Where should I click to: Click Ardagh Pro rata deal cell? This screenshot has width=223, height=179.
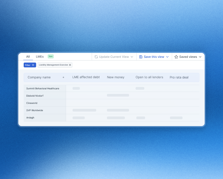[176, 118]
